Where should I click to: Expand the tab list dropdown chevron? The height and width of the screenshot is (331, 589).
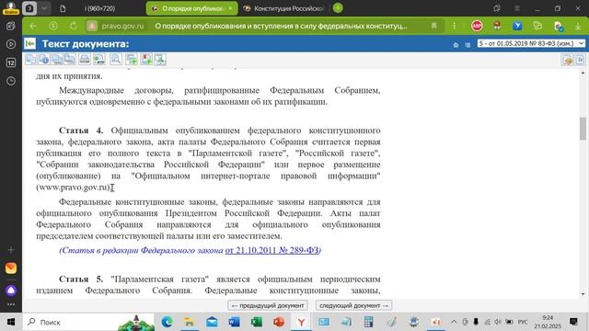pos(44,8)
